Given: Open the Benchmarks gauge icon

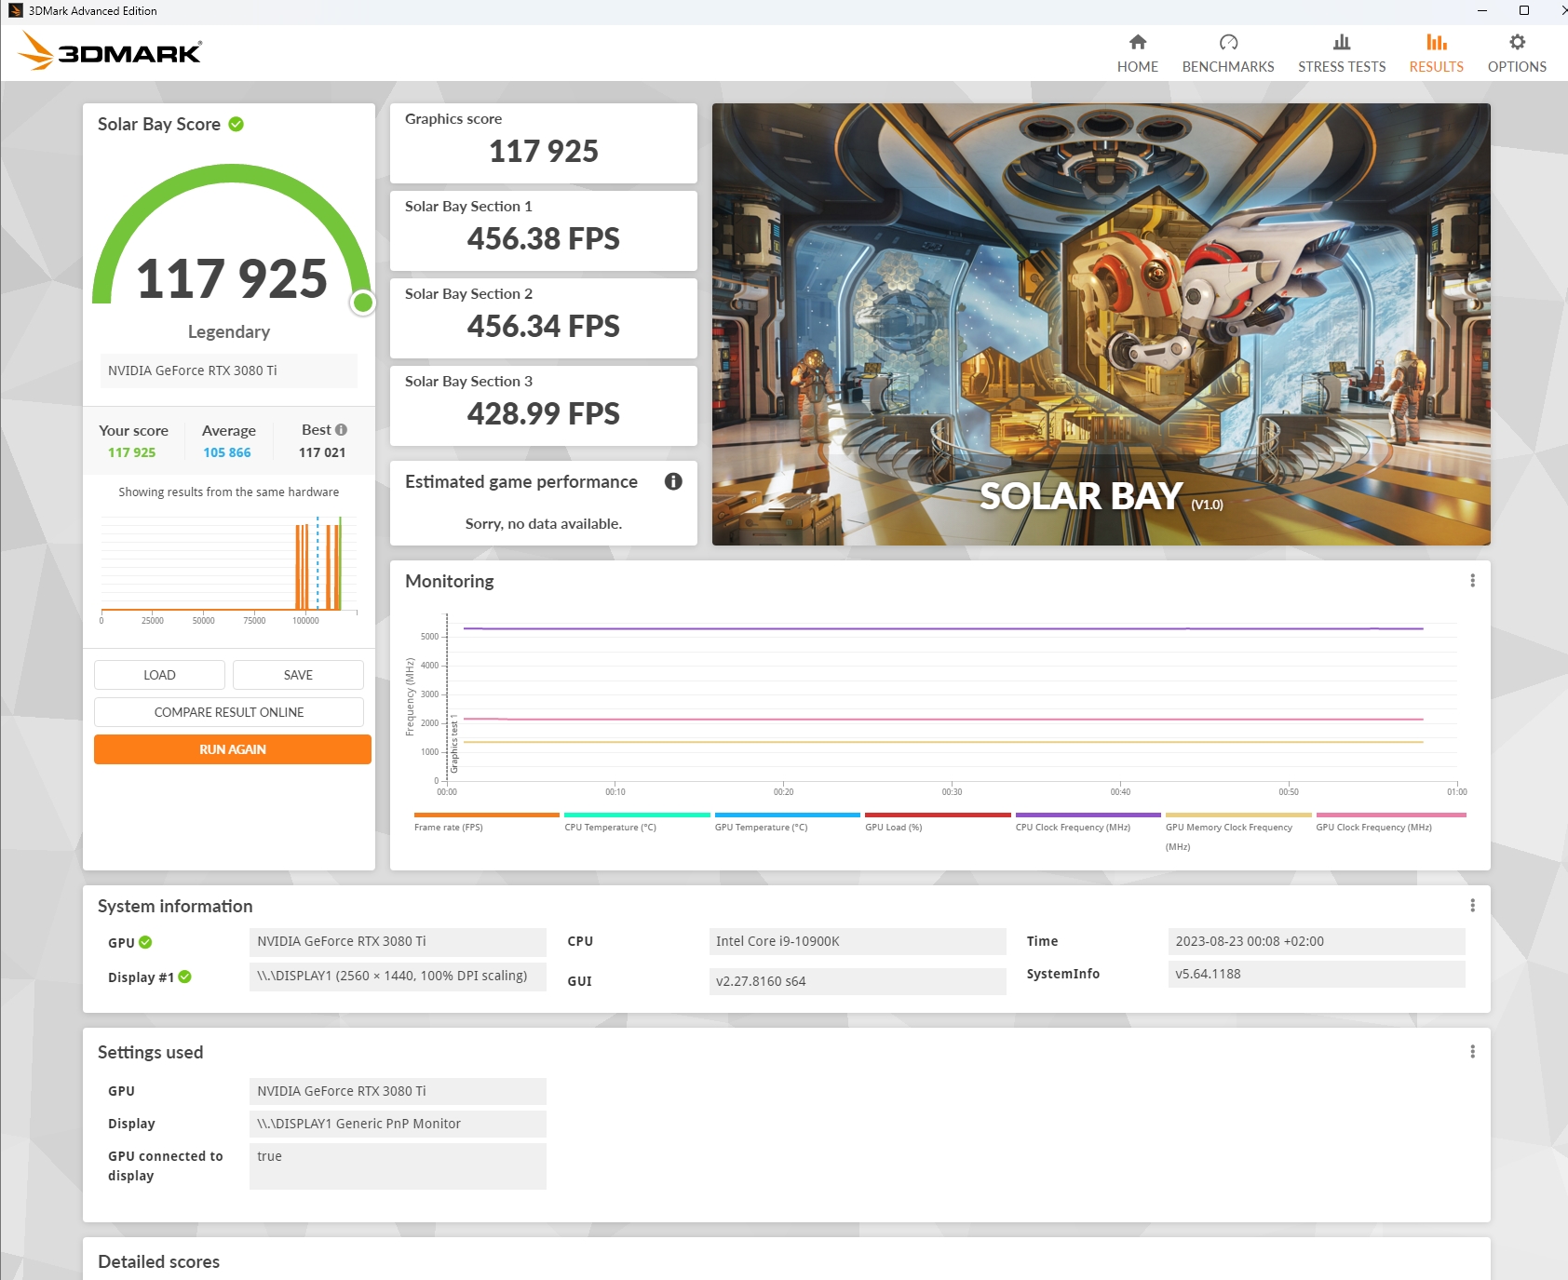Looking at the screenshot, I should [1227, 43].
